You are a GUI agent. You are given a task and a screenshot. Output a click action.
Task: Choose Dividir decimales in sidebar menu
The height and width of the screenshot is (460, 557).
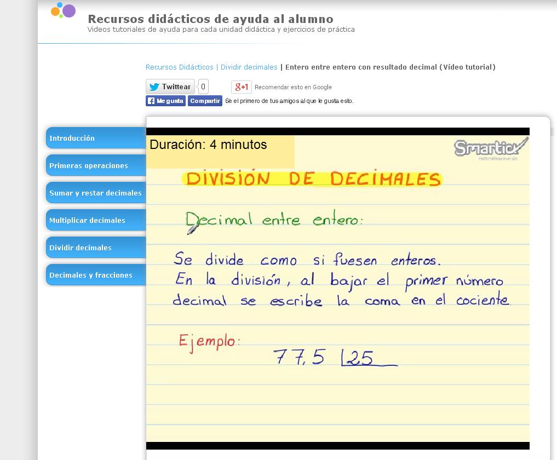[x=96, y=248]
